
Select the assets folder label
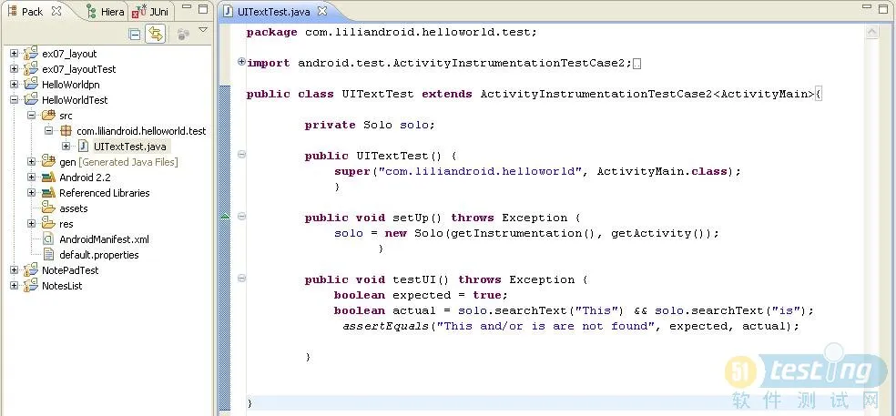tap(74, 208)
